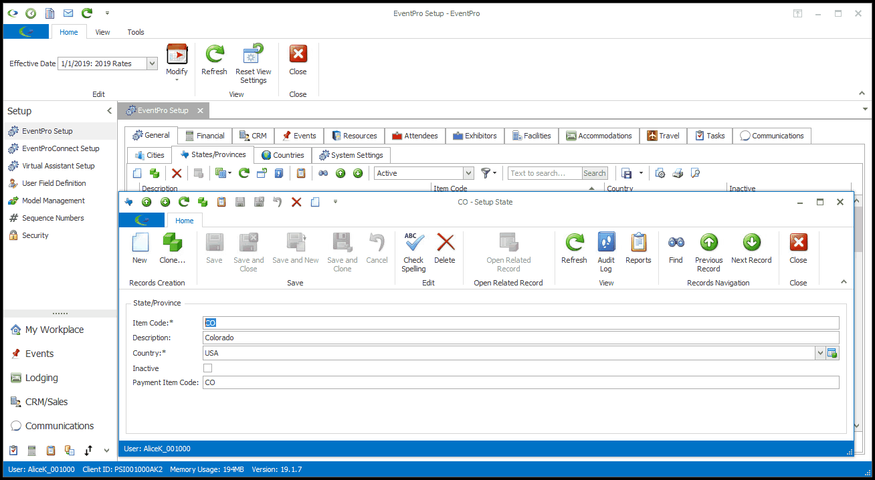Click the Search button in the grid toolbar
This screenshot has width=875, height=480.
[595, 173]
